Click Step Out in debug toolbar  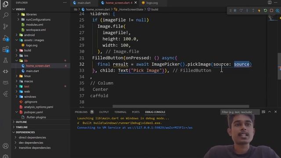point(253,11)
